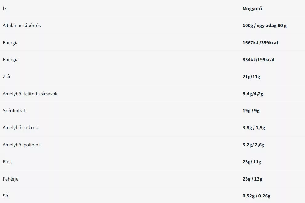The width and height of the screenshot is (305, 203).
Task: Click Amelyből telített zsírsavak label
Action: 30,94
